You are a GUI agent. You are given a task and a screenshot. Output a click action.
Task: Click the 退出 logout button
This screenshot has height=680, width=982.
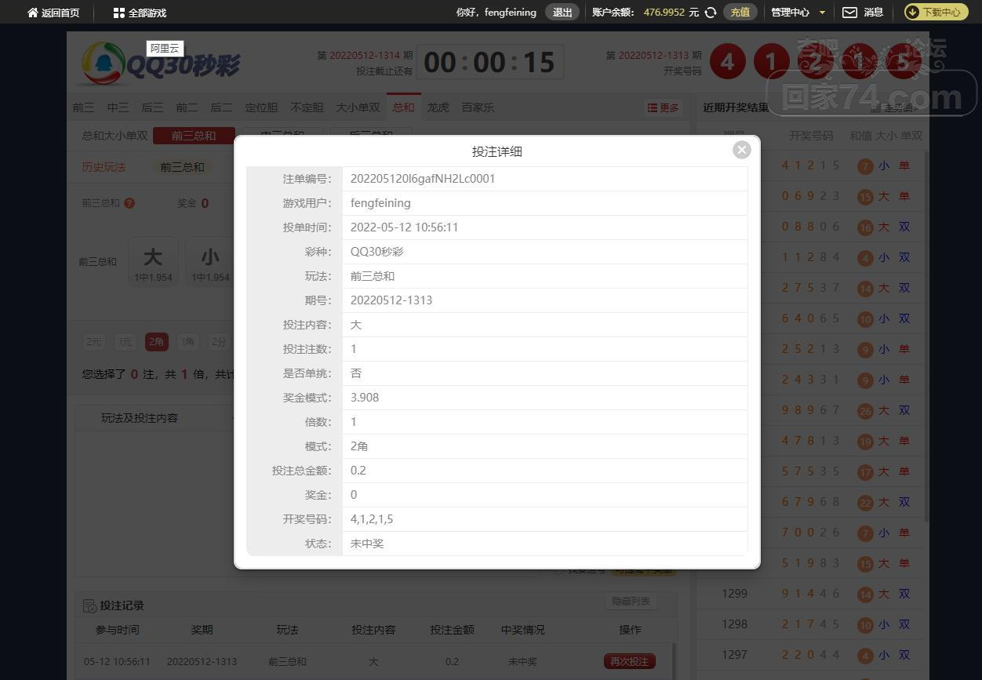pos(562,13)
